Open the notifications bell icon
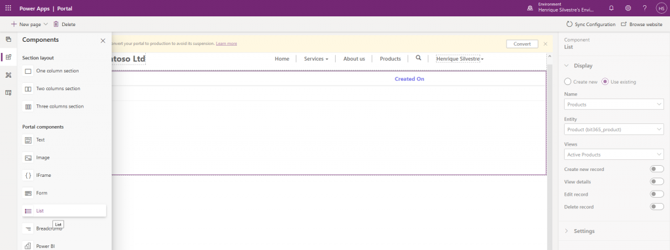The height and width of the screenshot is (250, 670). coord(611,8)
